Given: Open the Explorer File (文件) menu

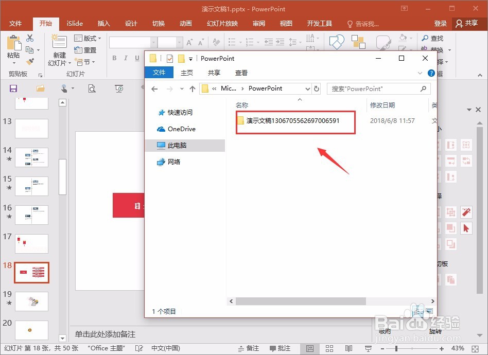Looking at the screenshot, I should (x=159, y=73).
